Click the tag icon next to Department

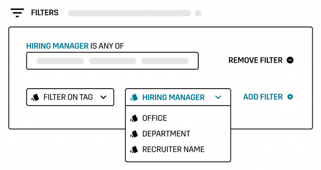[x=134, y=134]
